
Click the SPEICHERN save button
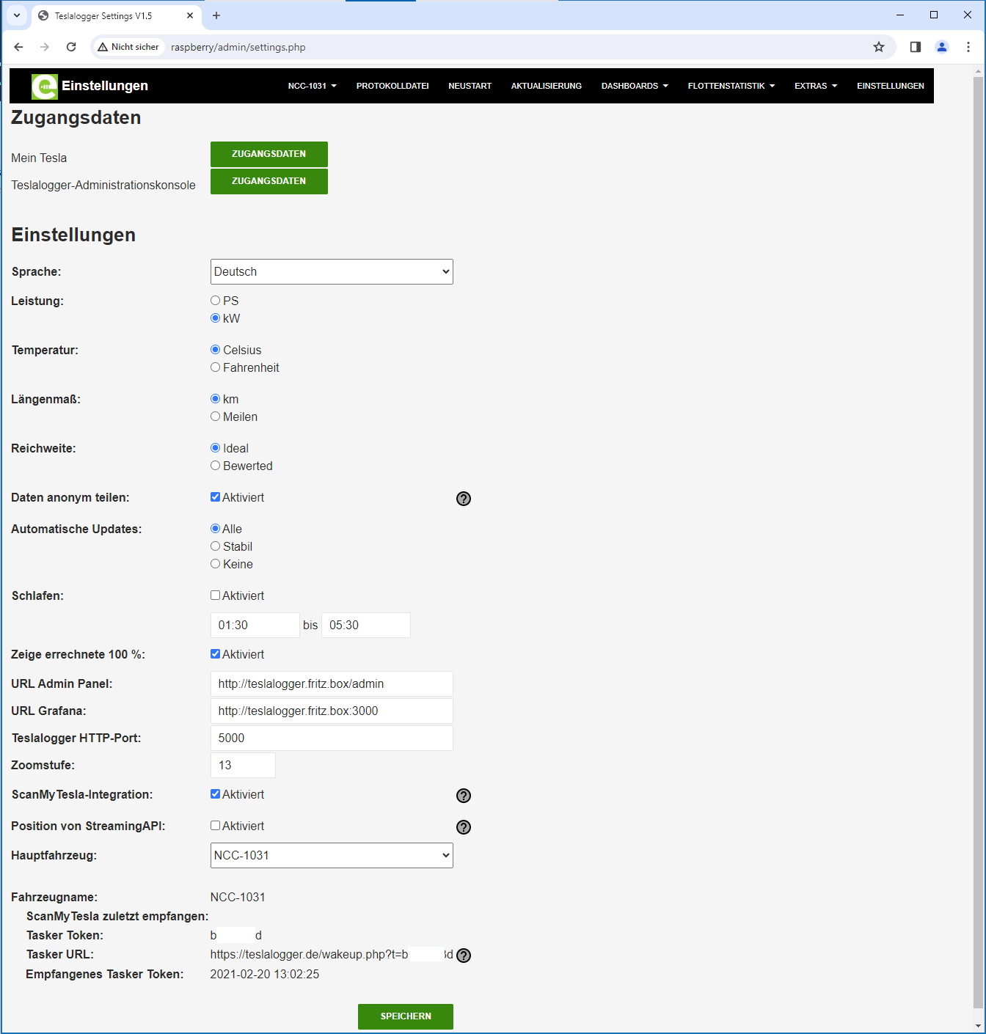point(405,1016)
